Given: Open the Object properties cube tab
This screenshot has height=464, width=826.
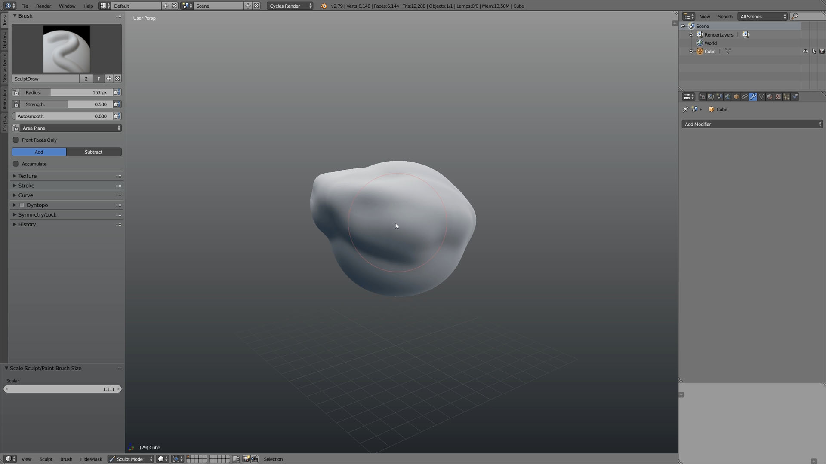Looking at the screenshot, I should 736,97.
